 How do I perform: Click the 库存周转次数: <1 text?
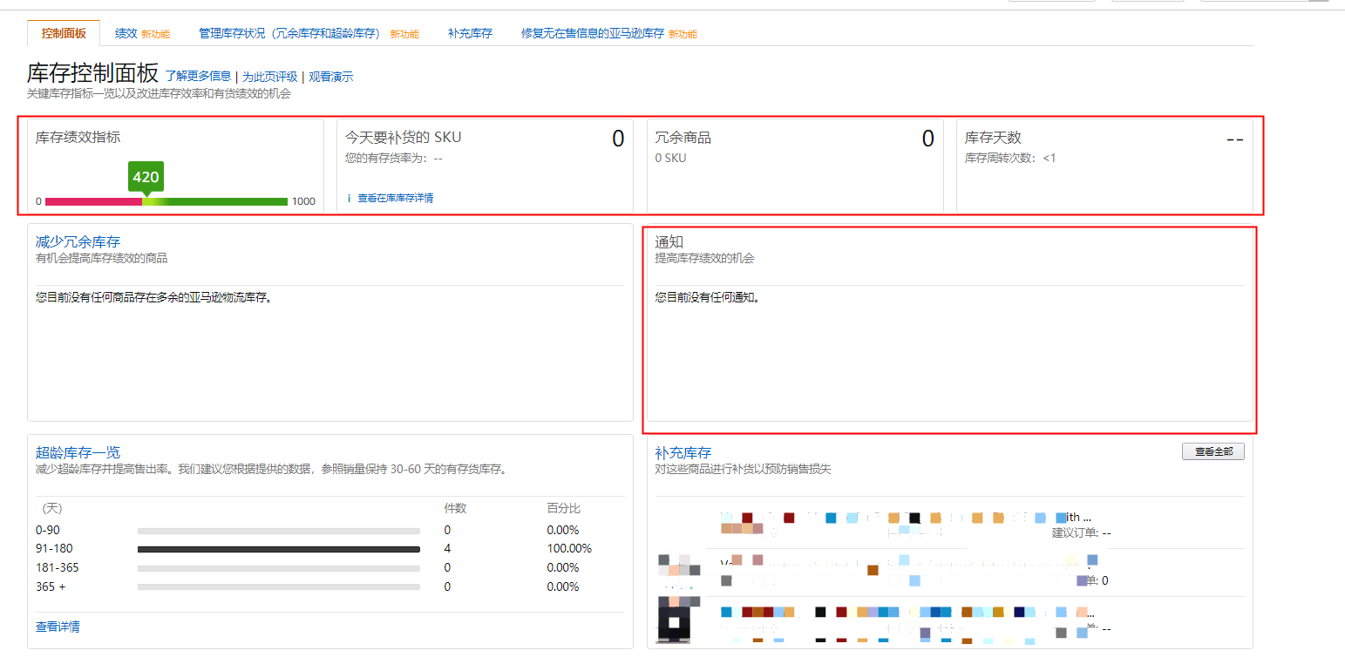coord(1010,159)
